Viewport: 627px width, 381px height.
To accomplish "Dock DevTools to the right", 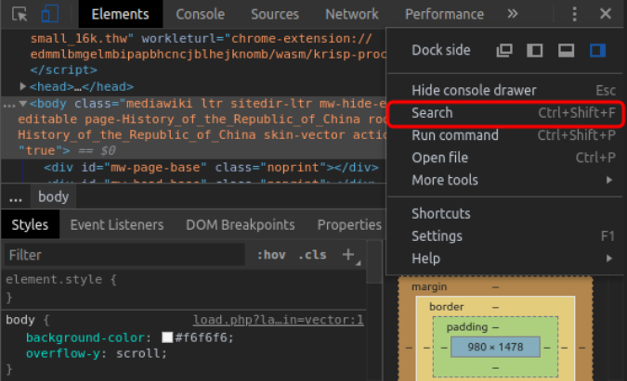I will click(597, 50).
